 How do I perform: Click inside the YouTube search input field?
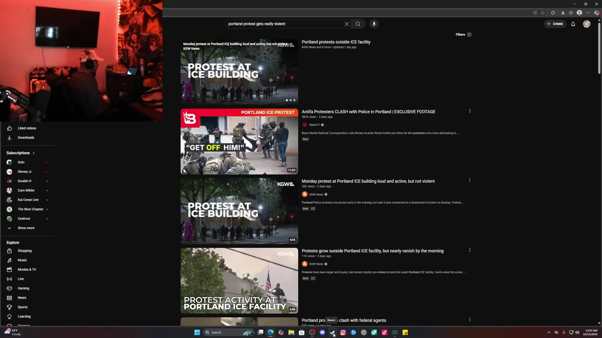point(285,24)
